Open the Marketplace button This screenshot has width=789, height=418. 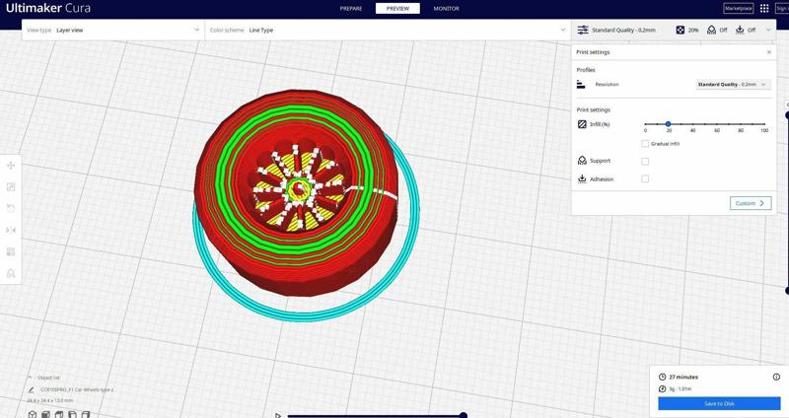pyautogui.click(x=738, y=9)
